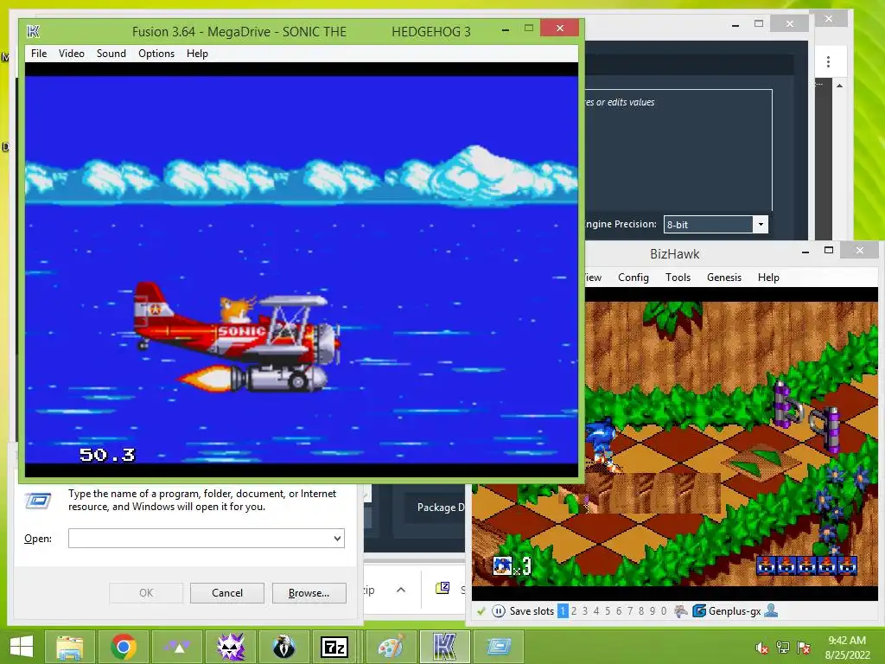Open the Help menu in BizHawk

point(768,278)
